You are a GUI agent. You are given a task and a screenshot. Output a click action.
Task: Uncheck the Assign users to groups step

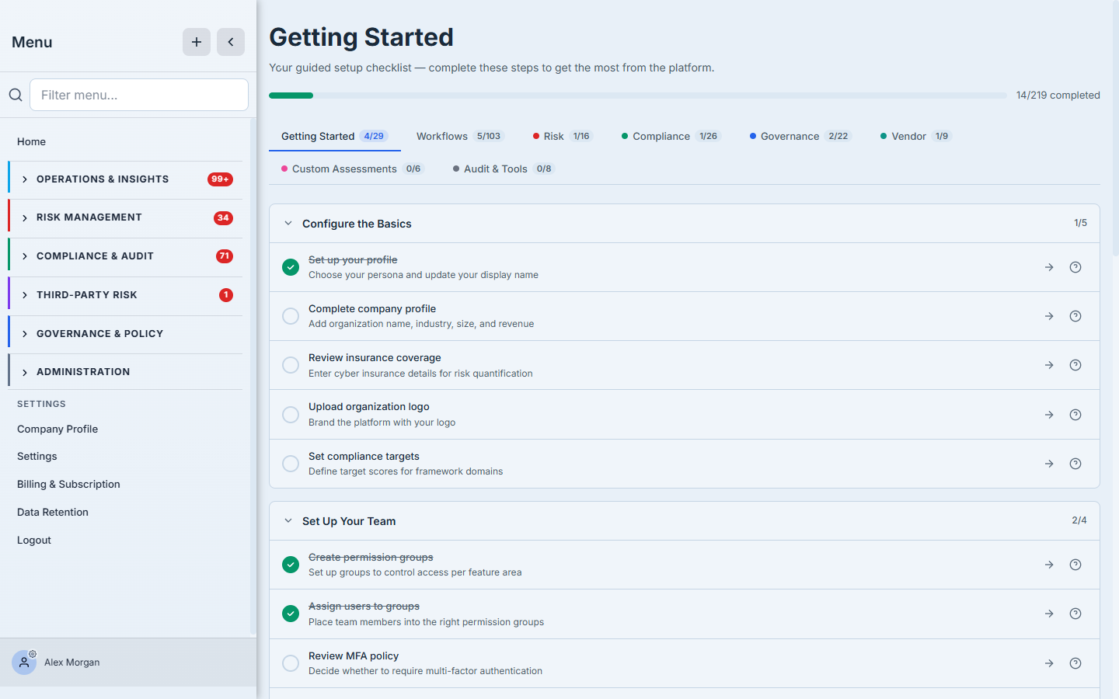[x=291, y=614]
